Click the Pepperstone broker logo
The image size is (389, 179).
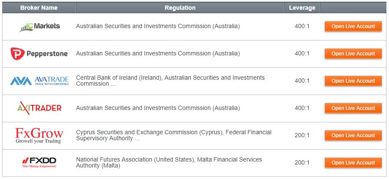[x=39, y=54]
